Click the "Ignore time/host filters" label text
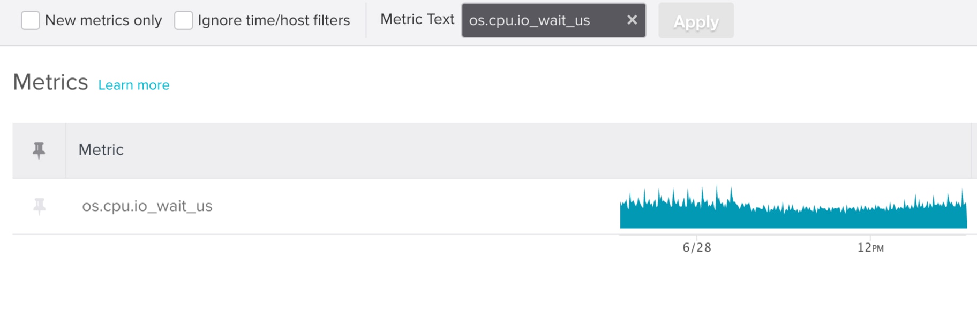Image resolution: width=977 pixels, height=313 pixels. pos(274,20)
